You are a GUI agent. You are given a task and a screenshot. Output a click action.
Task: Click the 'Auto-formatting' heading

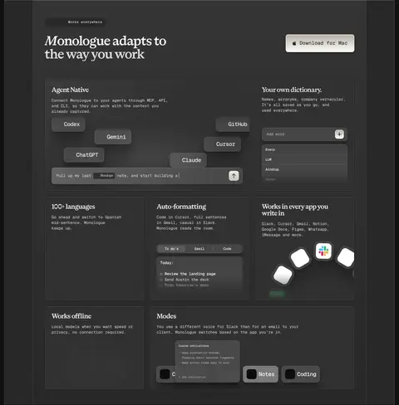pos(181,207)
